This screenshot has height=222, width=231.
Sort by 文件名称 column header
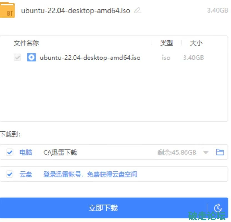(26, 43)
